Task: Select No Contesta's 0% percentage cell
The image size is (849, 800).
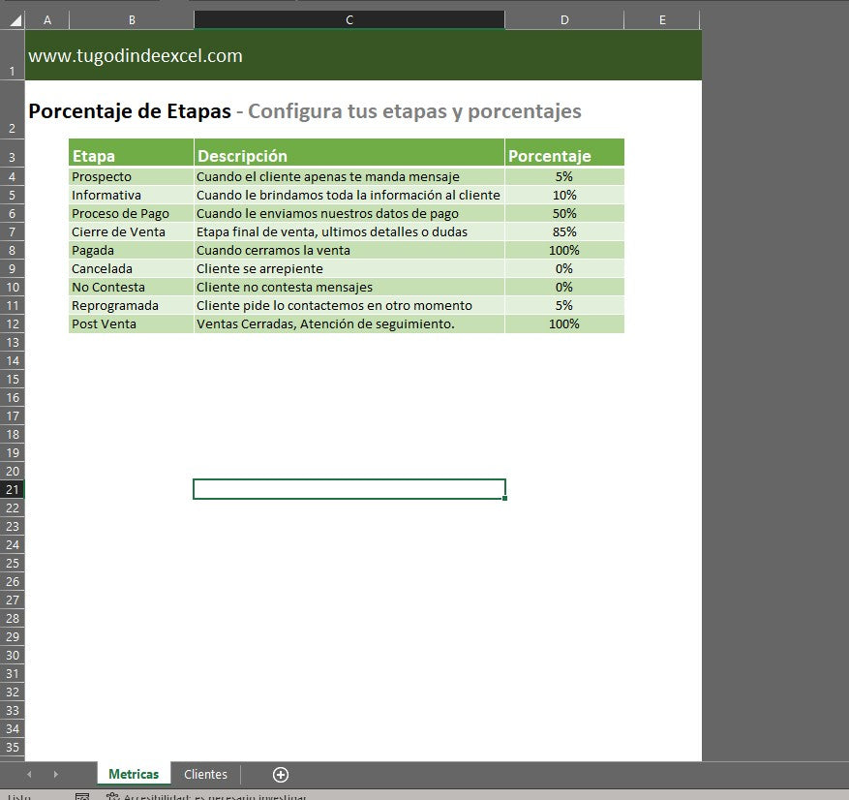Action: point(564,287)
